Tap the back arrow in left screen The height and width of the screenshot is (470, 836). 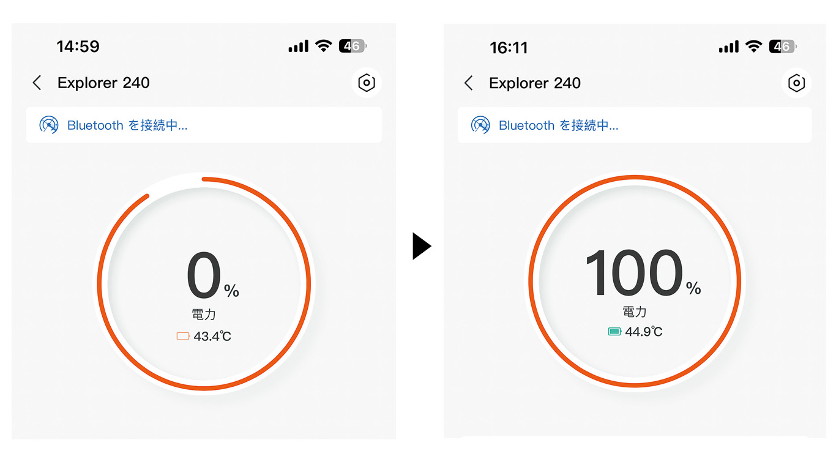(x=37, y=83)
